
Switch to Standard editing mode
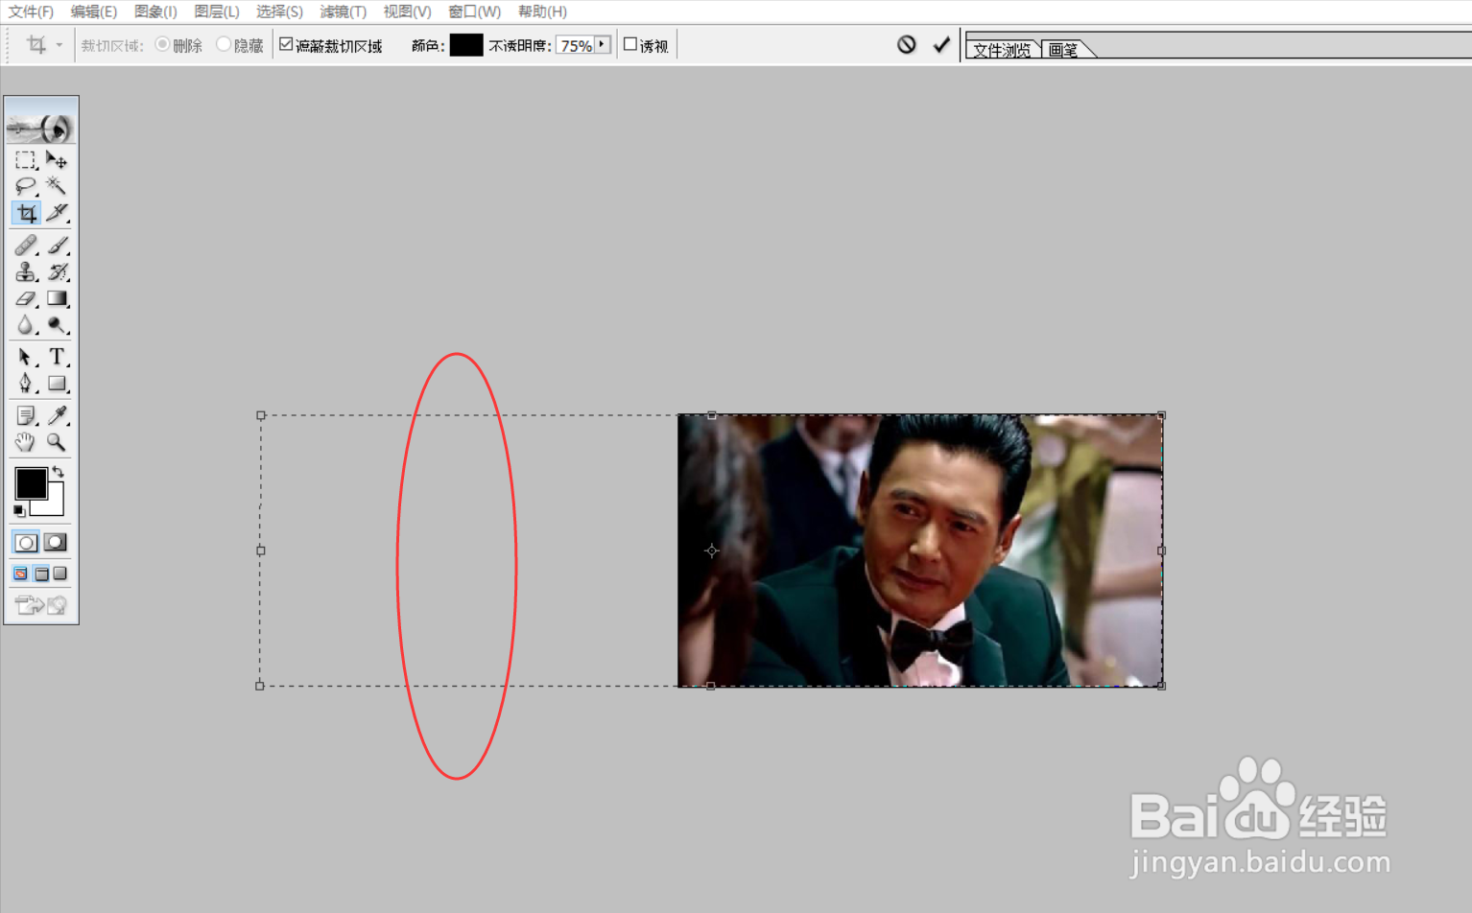26,543
